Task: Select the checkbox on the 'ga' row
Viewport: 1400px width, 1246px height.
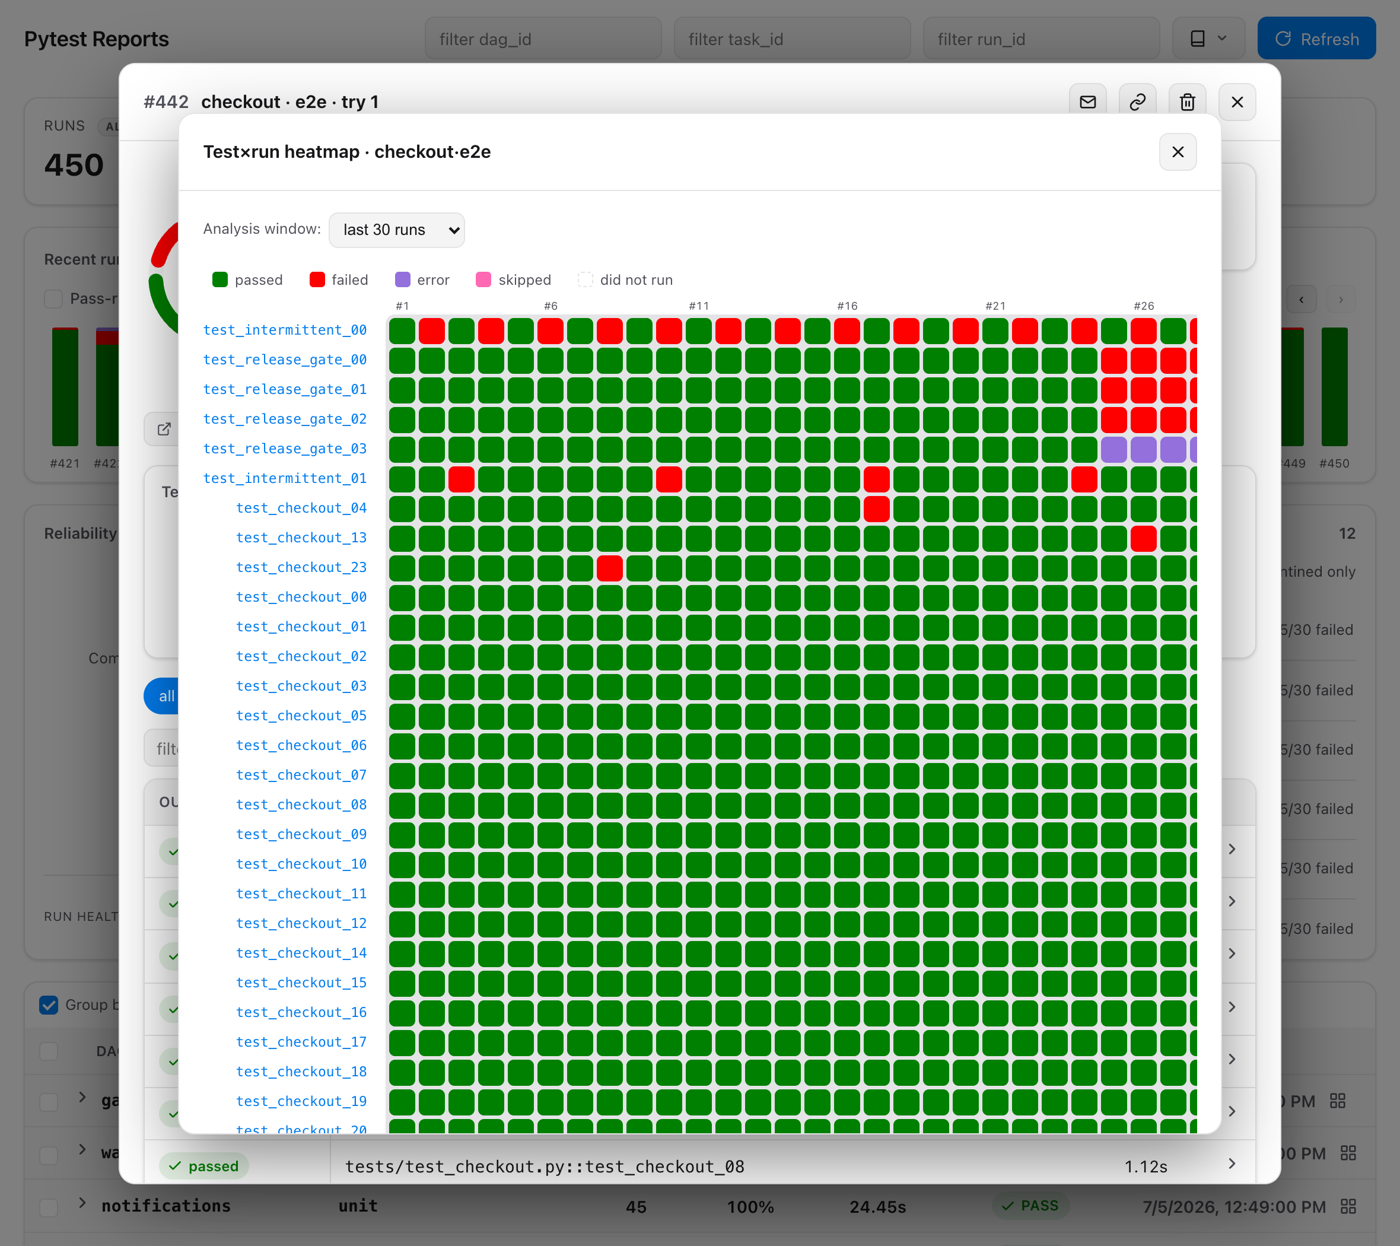Action: click(x=49, y=1102)
